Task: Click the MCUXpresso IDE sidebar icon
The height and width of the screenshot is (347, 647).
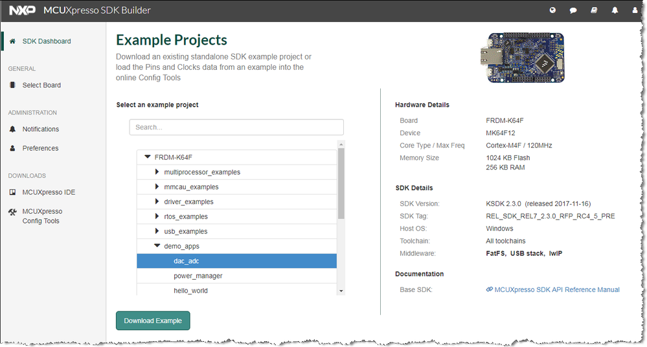Action: 12,193
